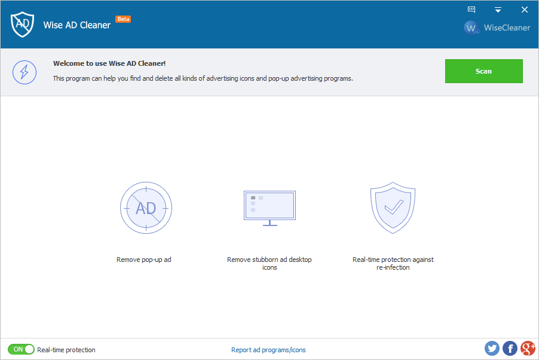
Task: Click the 'This program can help you find' description
Action: click(x=203, y=78)
